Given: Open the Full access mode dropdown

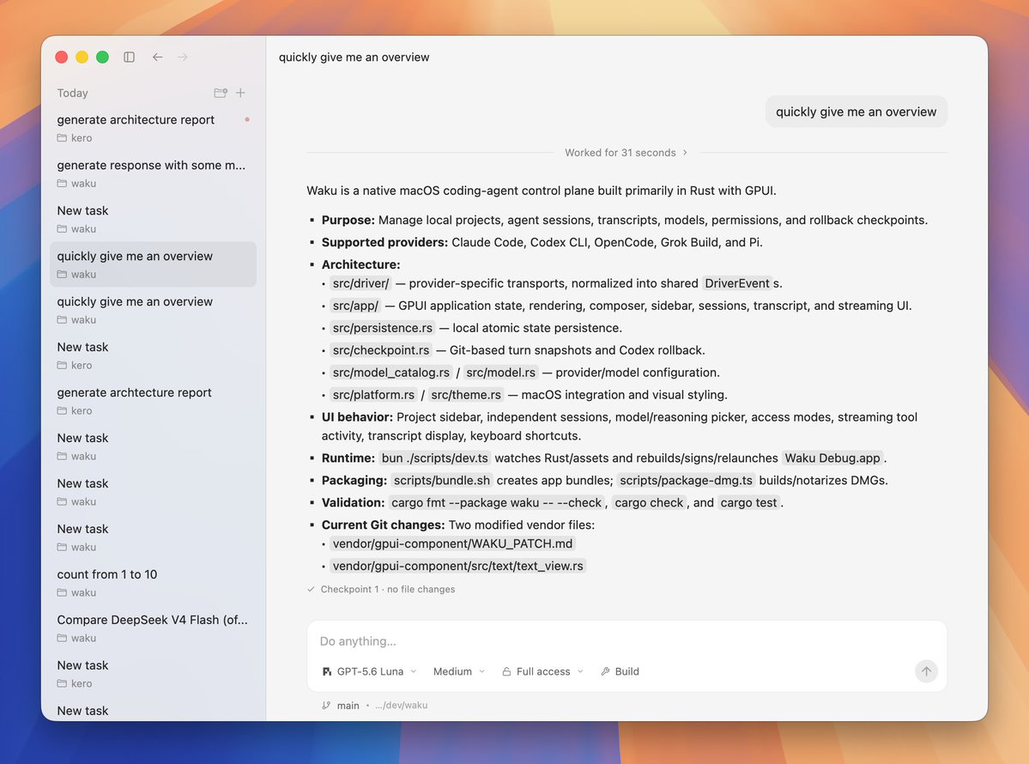Looking at the screenshot, I should tap(542, 671).
